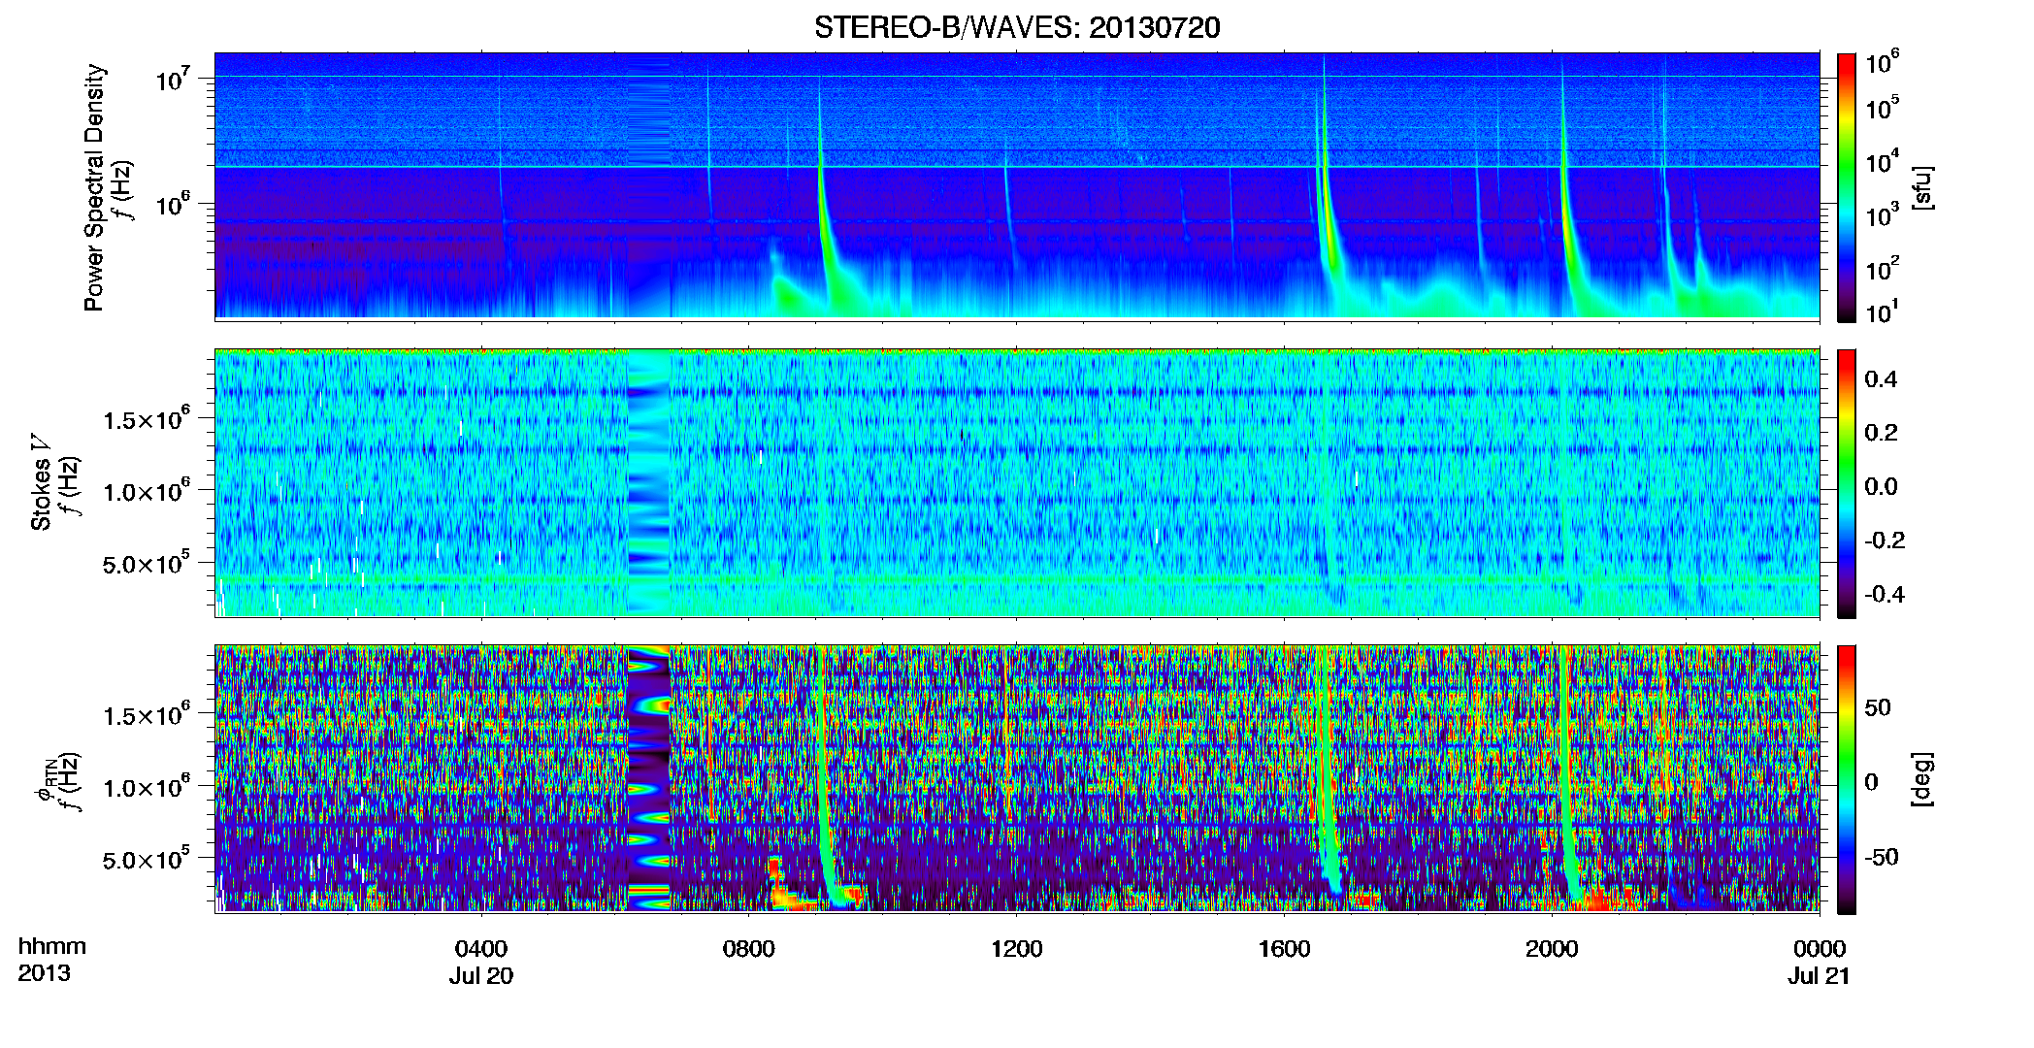Click the "[deg]" unit label
Viewport: 2034px width, 1048px height.
pyautogui.click(x=1922, y=778)
